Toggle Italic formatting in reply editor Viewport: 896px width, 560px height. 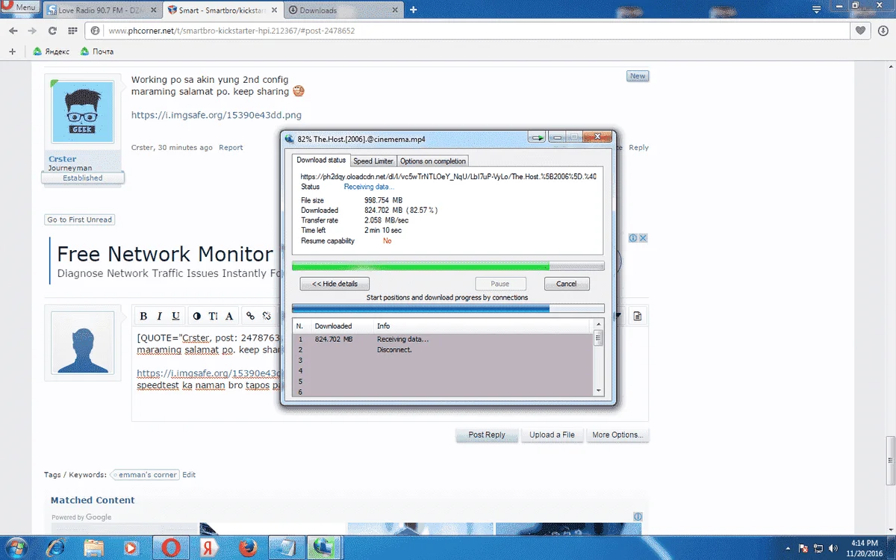(x=160, y=316)
